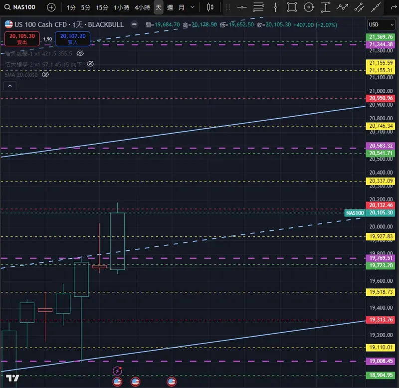
Task: Select the 1小時 timeframe
Action: pos(121,7)
